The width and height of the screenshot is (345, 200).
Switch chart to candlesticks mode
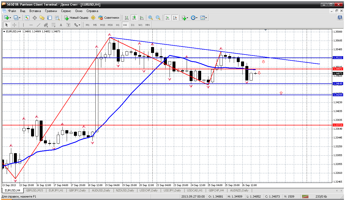[134, 18]
